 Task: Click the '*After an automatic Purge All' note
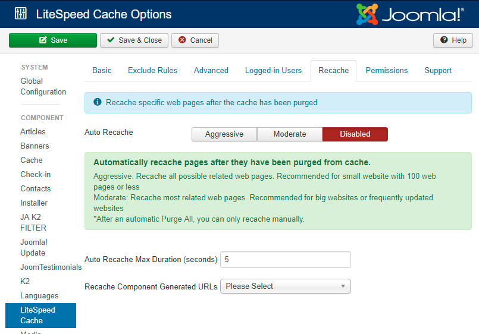coord(199,219)
